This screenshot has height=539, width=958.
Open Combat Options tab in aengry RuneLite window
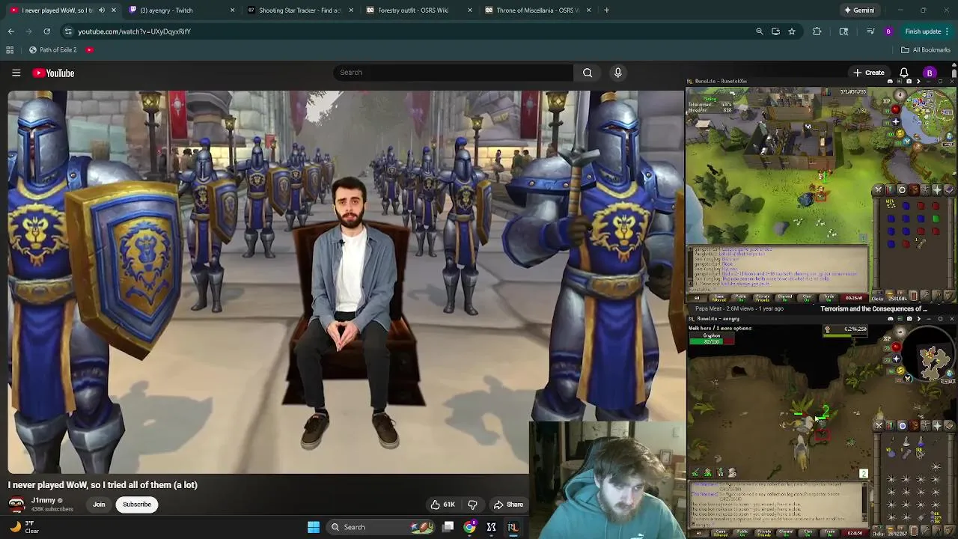tap(879, 425)
